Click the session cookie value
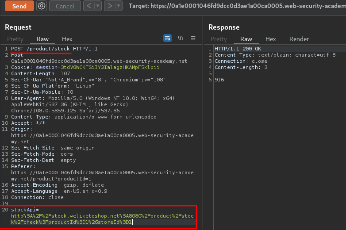 coord(110,67)
